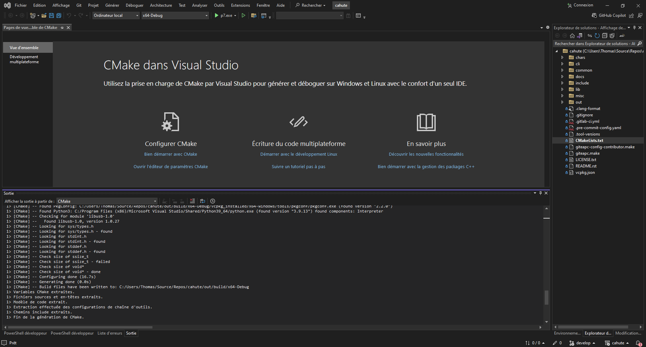Click the Solution Explorer search field
646x347 pixels.
(595, 44)
